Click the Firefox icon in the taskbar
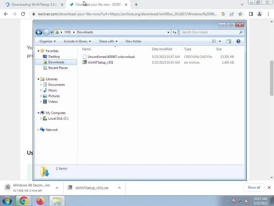 [x=40, y=201]
